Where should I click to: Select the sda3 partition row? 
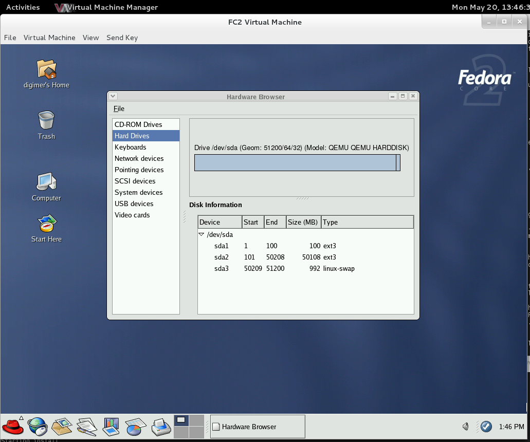(x=305, y=268)
